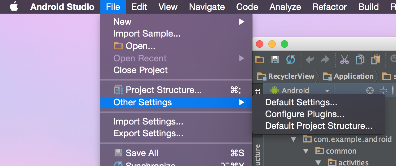Click the Open folder toolbar icon

(260, 59)
